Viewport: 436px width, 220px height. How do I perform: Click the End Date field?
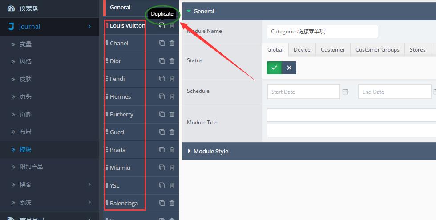click(395, 92)
